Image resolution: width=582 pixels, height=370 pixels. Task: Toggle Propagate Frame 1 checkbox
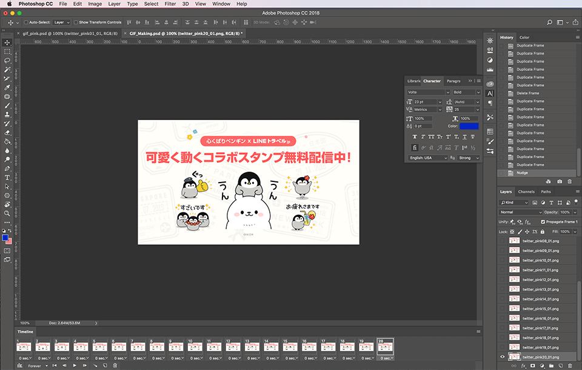click(x=543, y=222)
